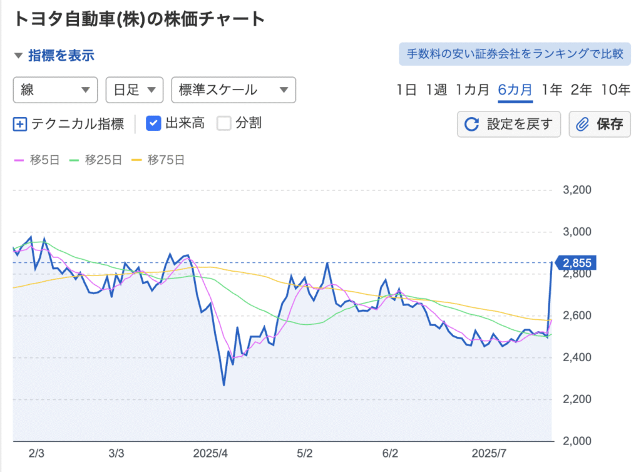
Task: Select the 6カ月 range tab
Action: [x=515, y=90]
